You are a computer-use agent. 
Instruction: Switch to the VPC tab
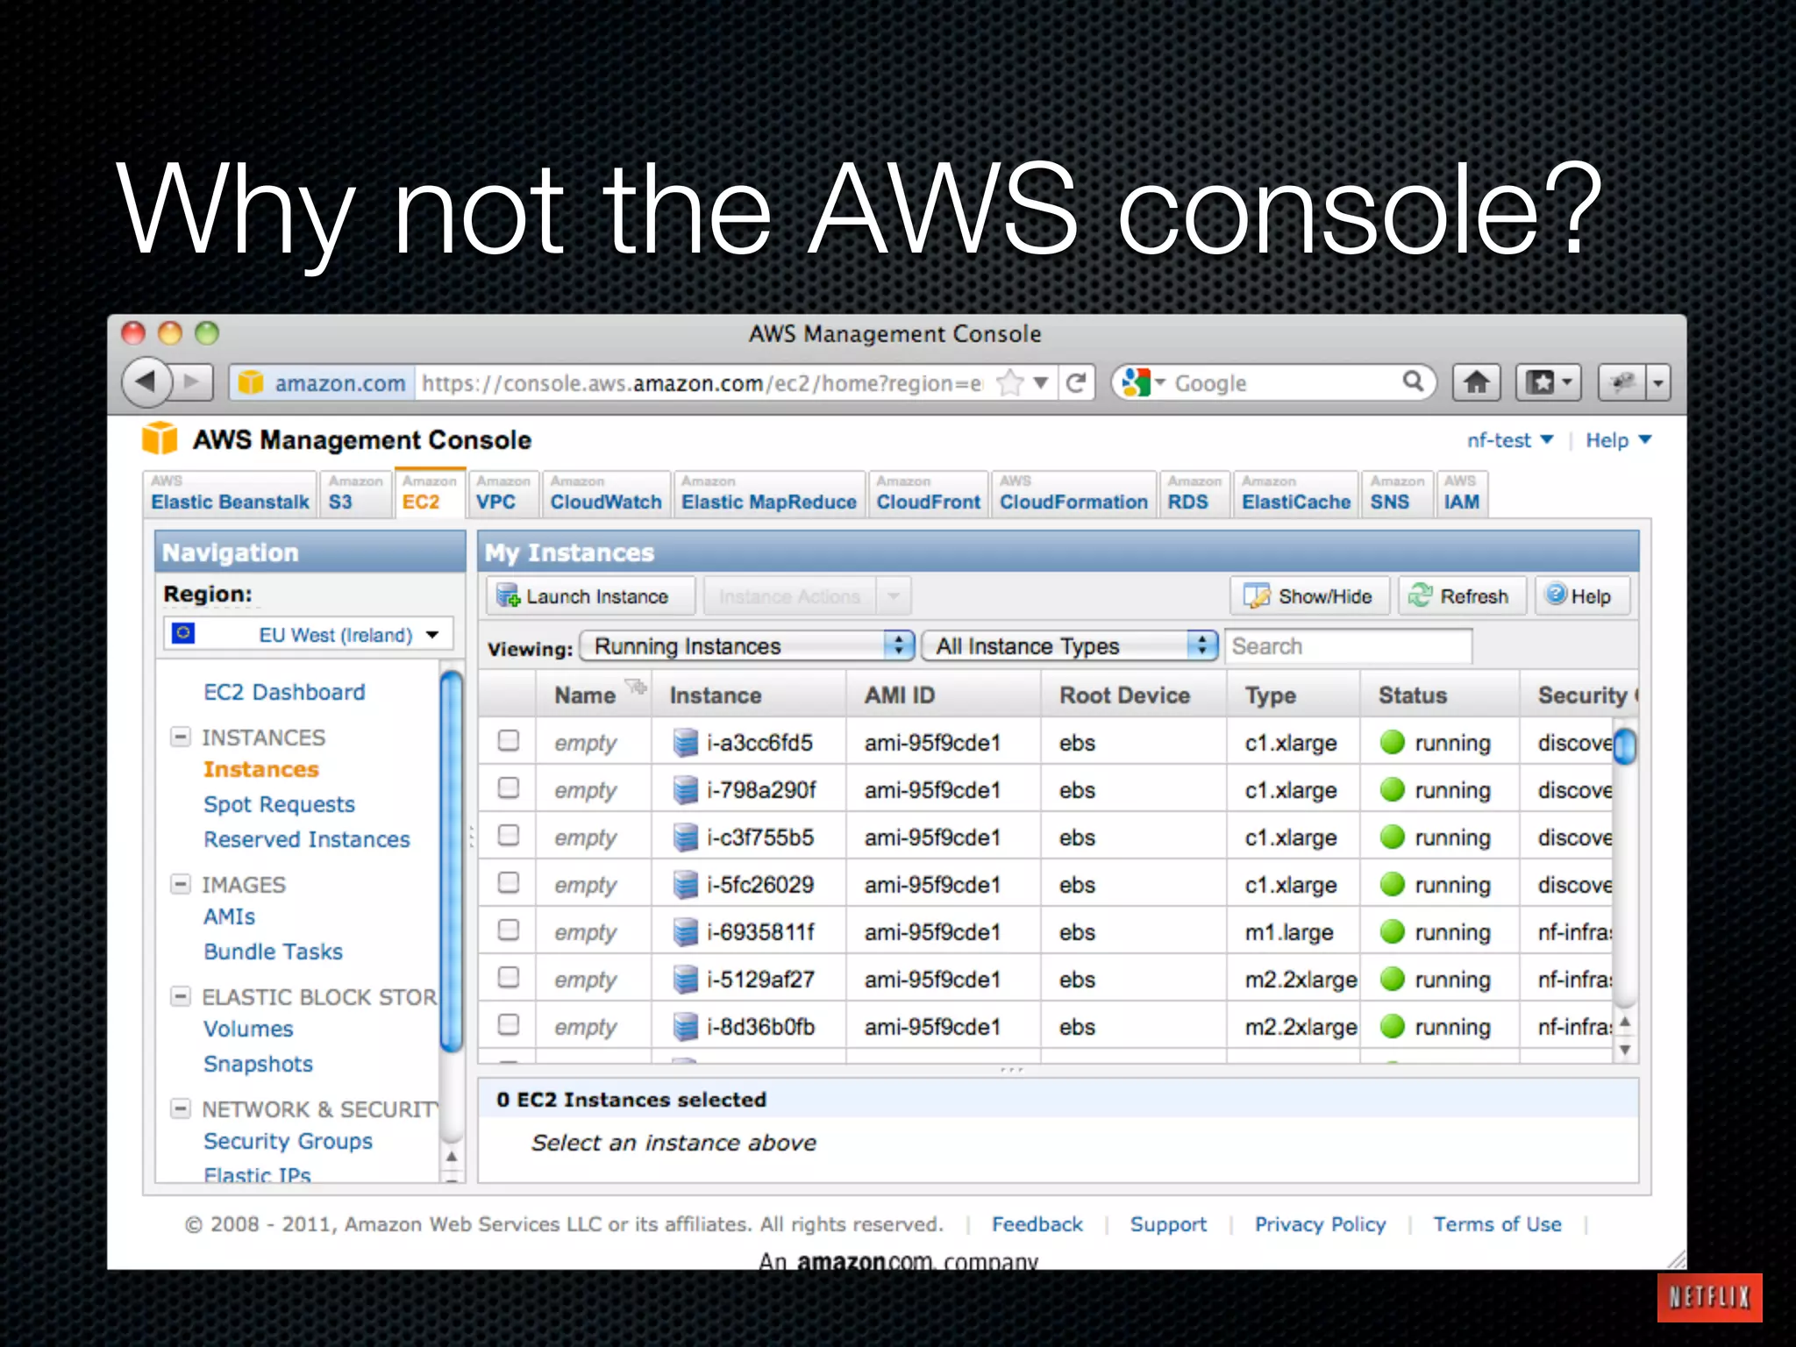[503, 495]
